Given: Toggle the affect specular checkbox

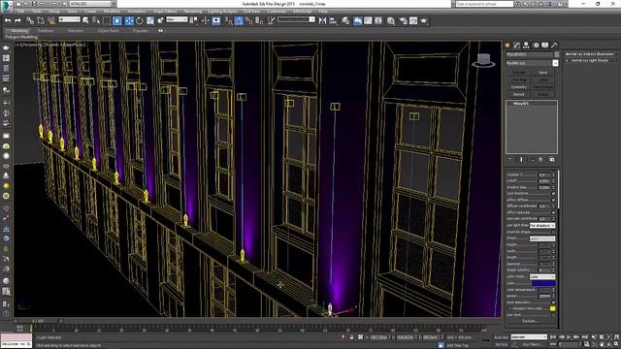Looking at the screenshot, I should (x=554, y=212).
